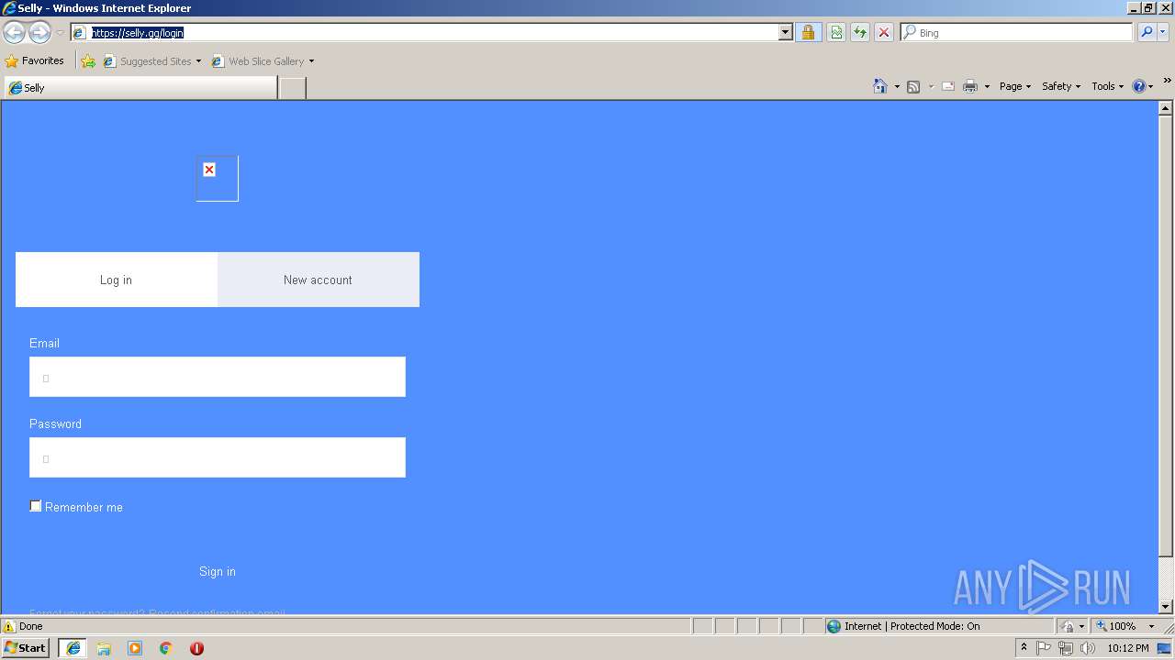
Task: Click the browser Back arrow button
Action: (x=14, y=33)
